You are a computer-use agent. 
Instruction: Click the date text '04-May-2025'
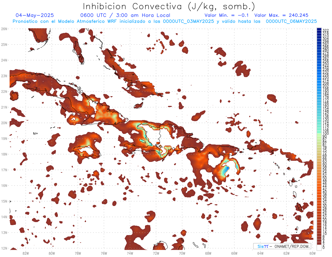[35, 15]
